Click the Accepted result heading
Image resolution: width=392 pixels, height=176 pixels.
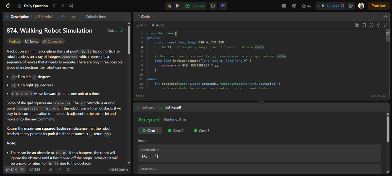[x=149, y=120]
